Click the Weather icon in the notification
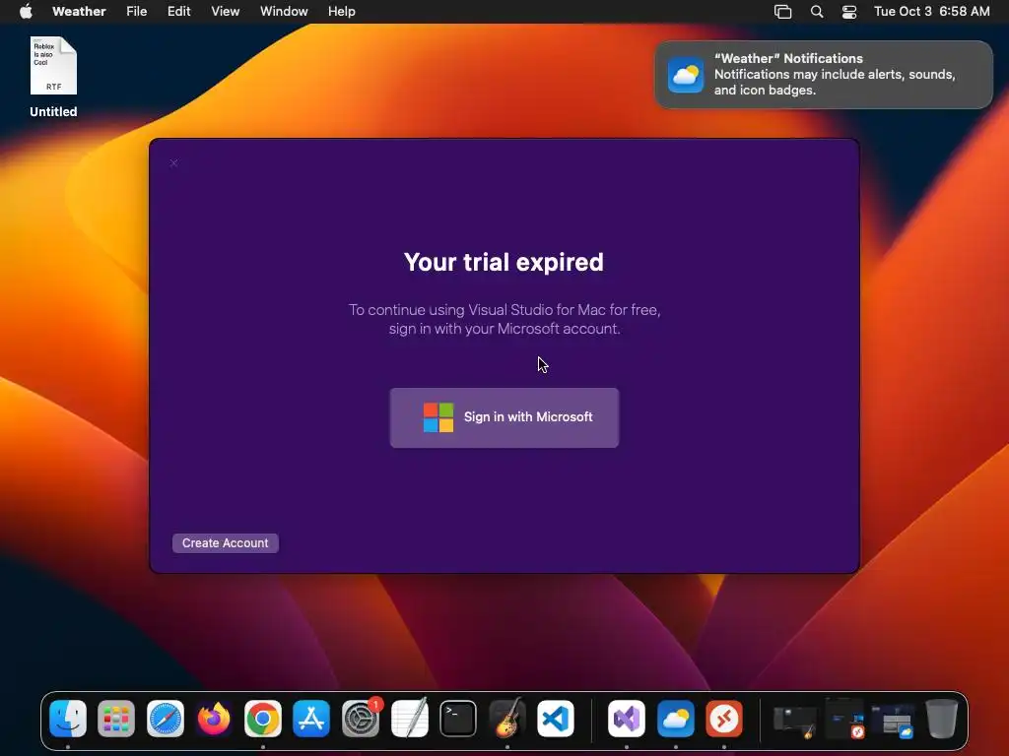This screenshot has width=1009, height=756. 686,75
